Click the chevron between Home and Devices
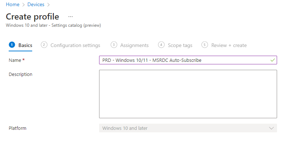Screen dimensions: 289x145 (24, 5)
